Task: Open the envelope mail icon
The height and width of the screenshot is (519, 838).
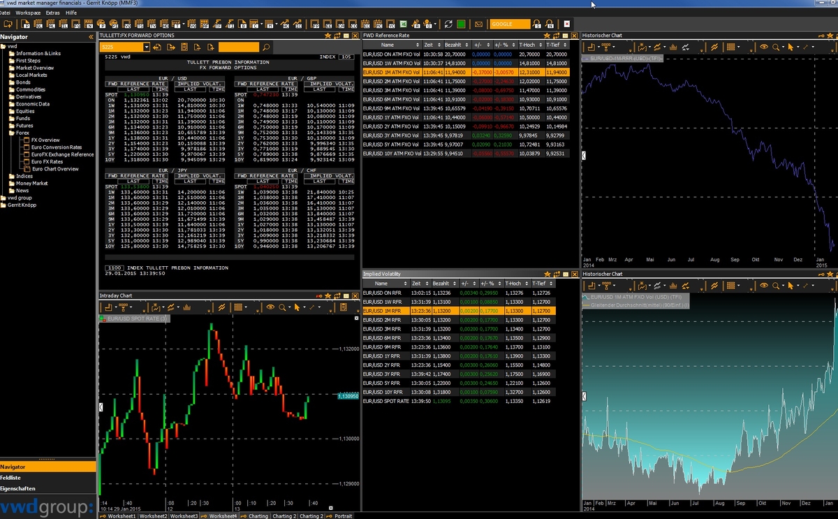Action: (x=478, y=24)
